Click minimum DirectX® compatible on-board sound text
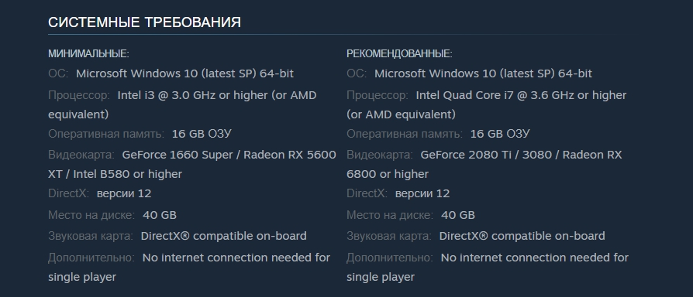The height and width of the screenshot is (297, 693). coord(223,236)
